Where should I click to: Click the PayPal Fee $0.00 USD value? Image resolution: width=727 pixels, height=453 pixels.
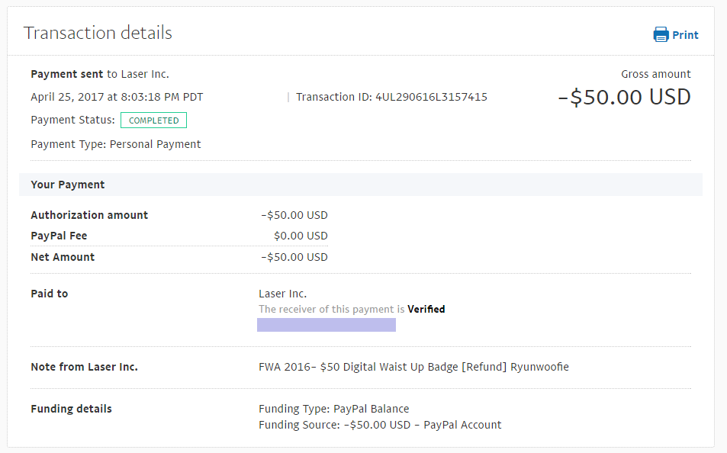click(x=301, y=236)
